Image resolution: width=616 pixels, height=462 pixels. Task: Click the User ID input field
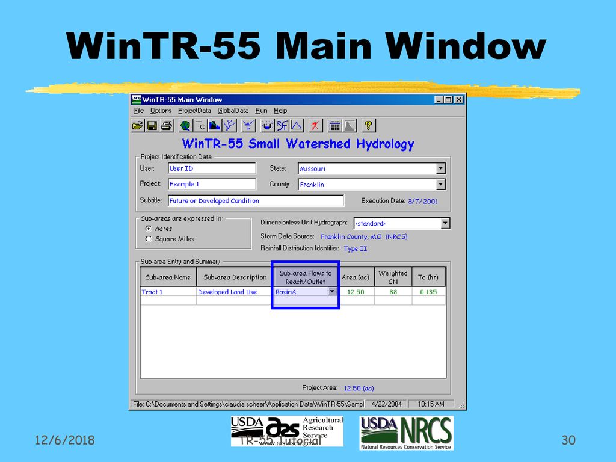tap(212, 168)
